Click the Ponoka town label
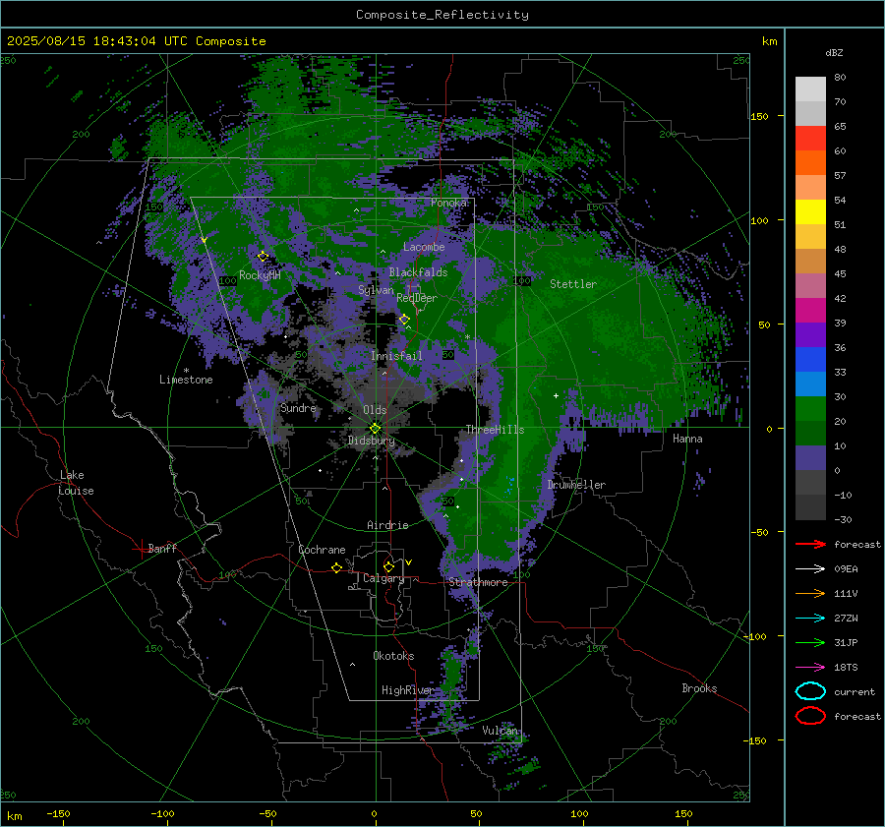This screenshot has height=827, width=885. click(448, 203)
